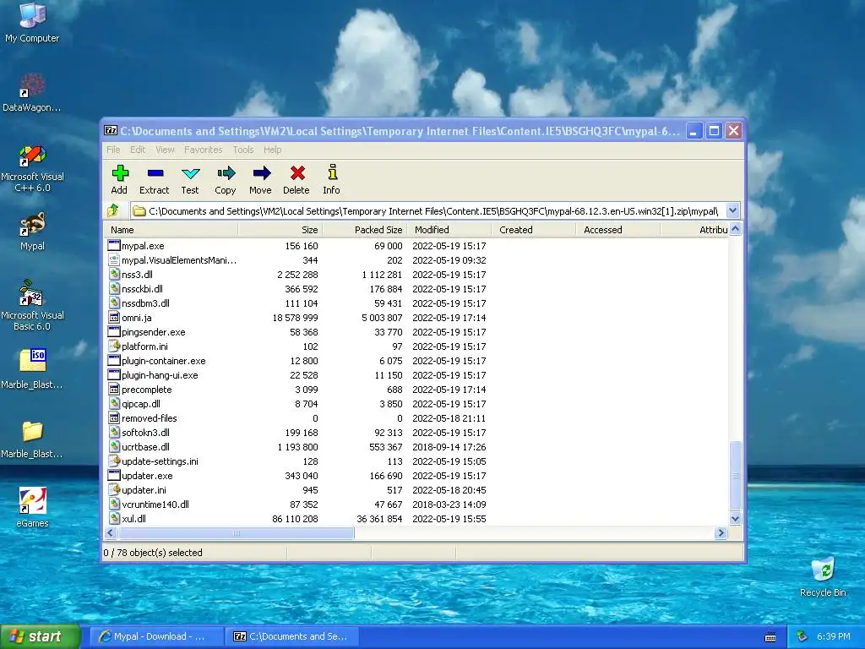Viewport: 865px width, 649px height.
Task: Run Test on archive via toolbar
Action: pos(190,173)
